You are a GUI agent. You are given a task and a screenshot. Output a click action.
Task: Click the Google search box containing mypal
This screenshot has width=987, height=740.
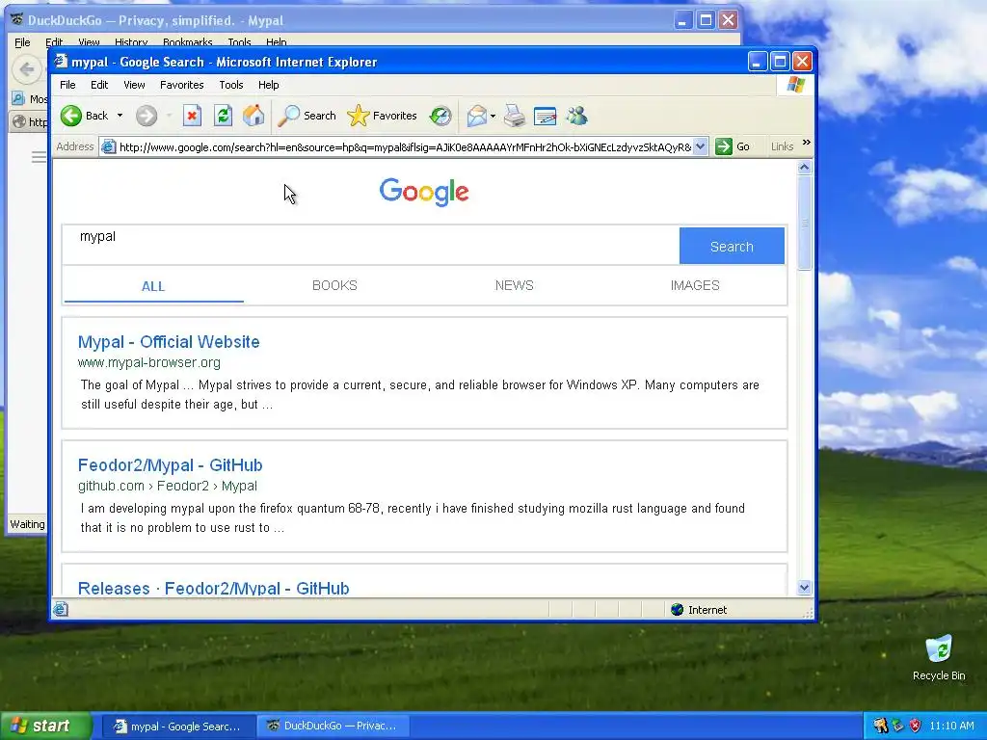371,245
